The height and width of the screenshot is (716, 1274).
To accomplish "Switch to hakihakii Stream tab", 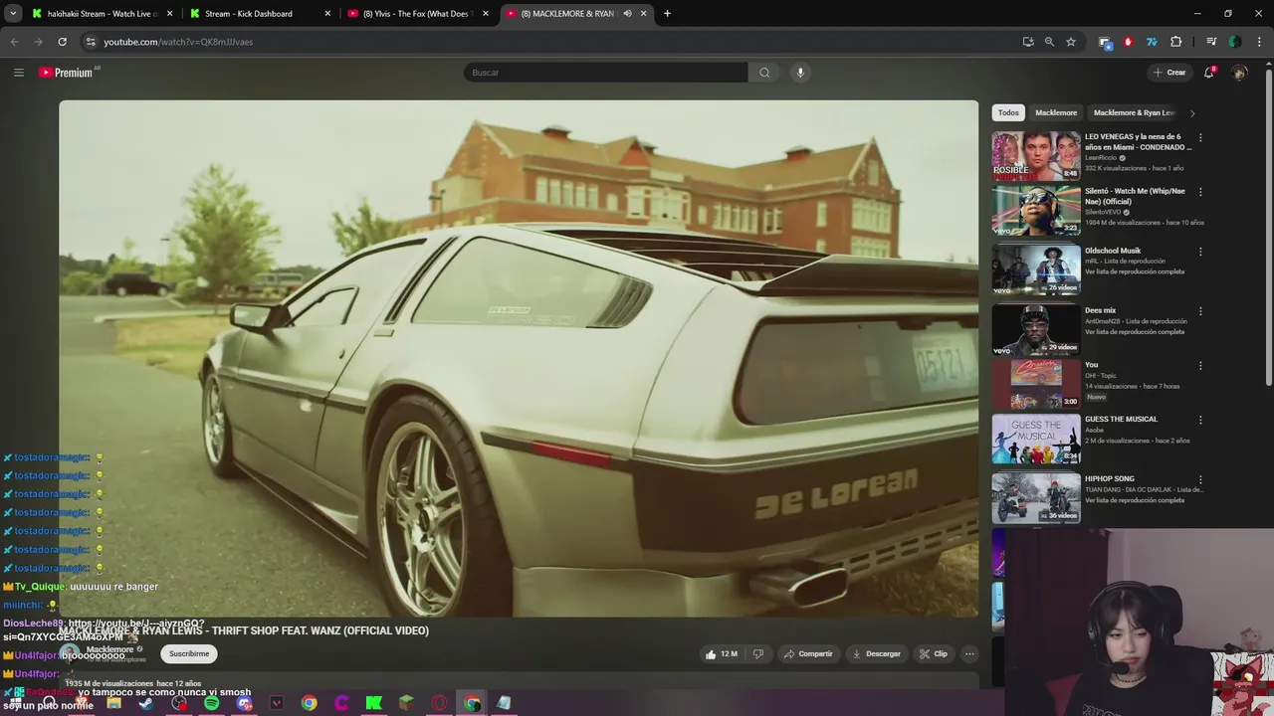I will pos(103,14).
